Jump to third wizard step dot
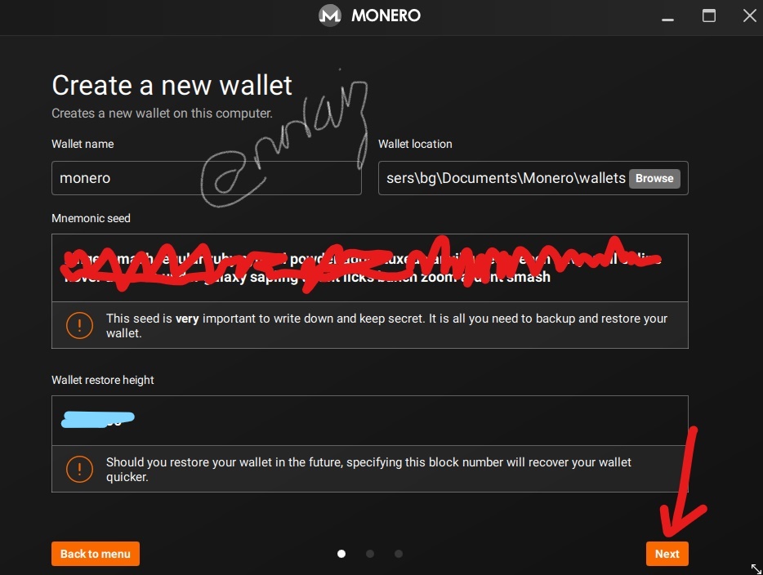Screen dimensions: 763x575 coord(399,554)
